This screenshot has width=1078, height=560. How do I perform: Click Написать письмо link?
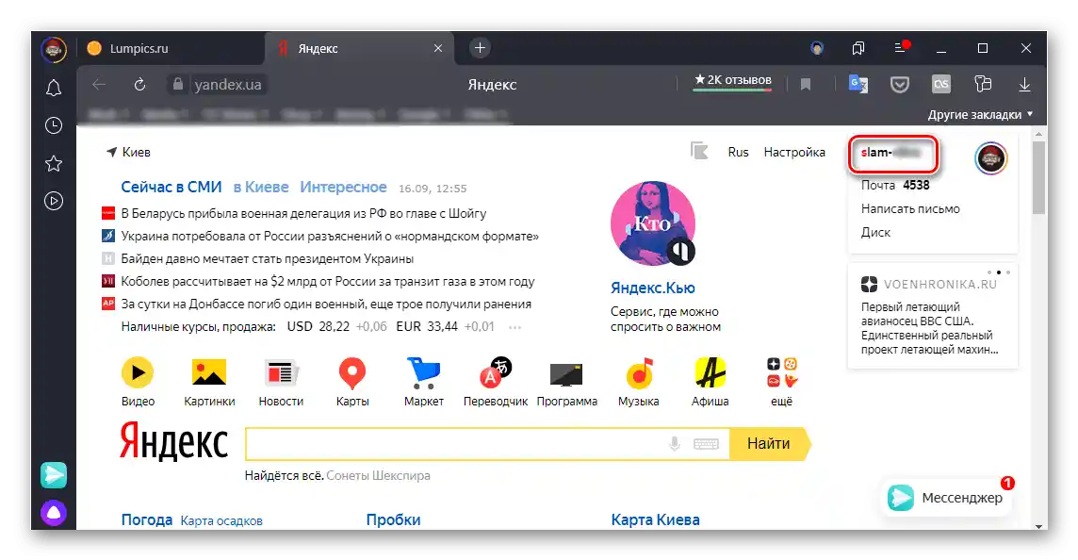tap(910, 208)
